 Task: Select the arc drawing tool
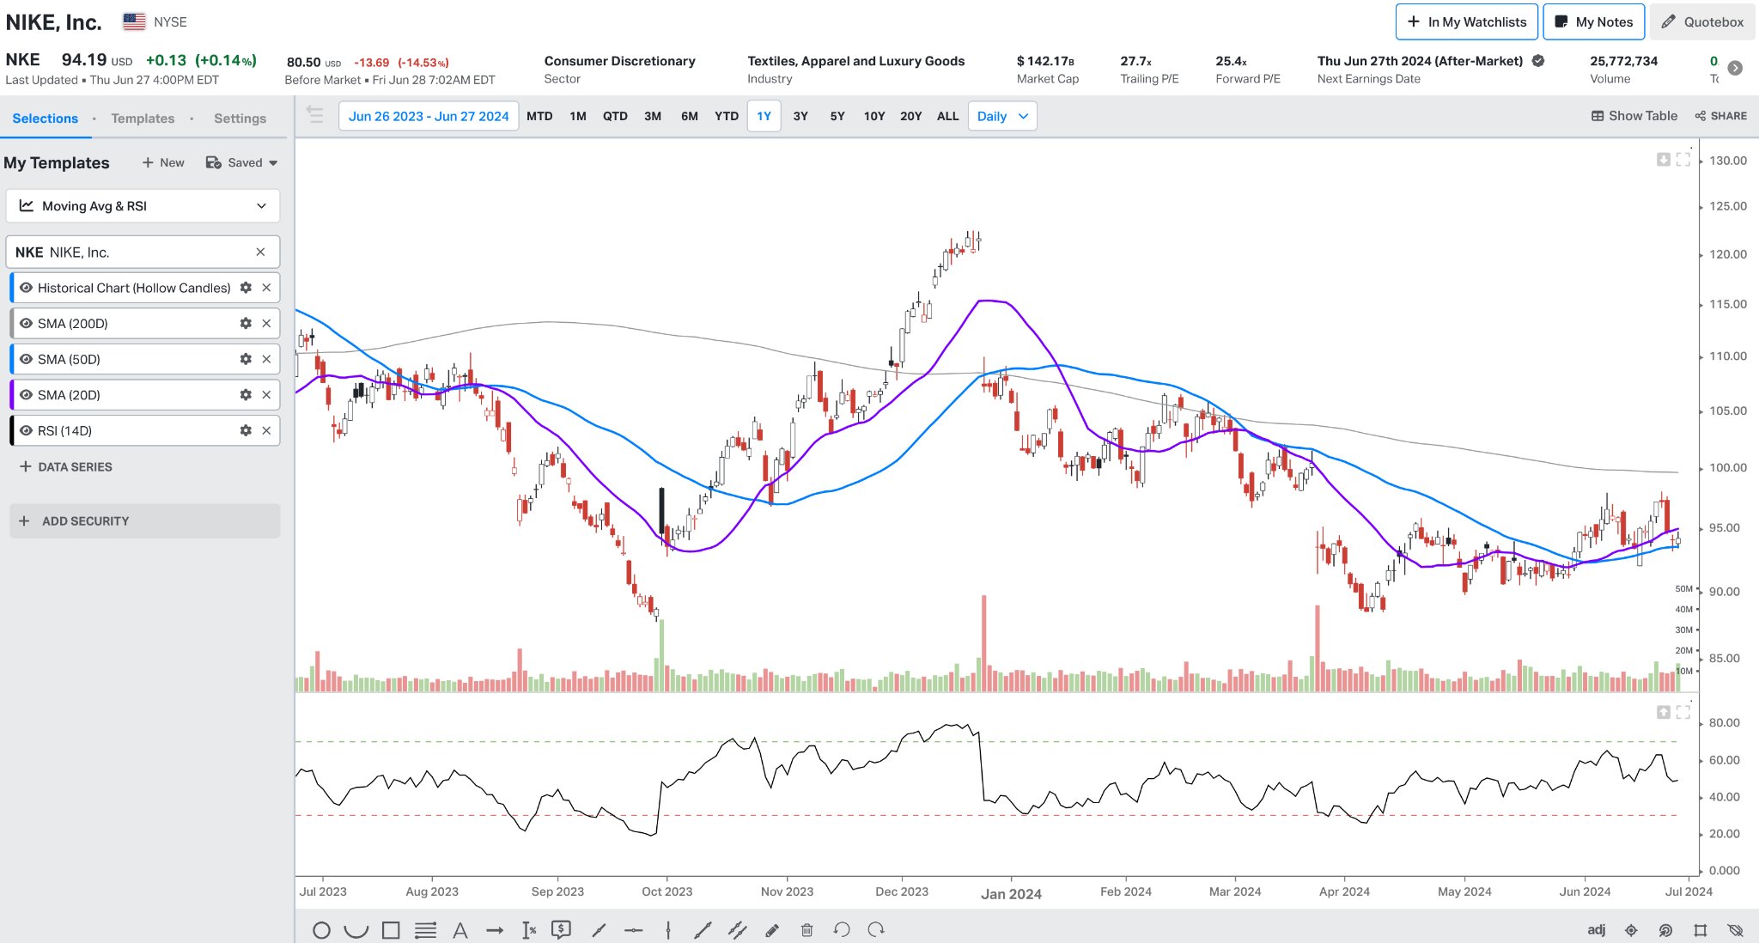click(356, 930)
